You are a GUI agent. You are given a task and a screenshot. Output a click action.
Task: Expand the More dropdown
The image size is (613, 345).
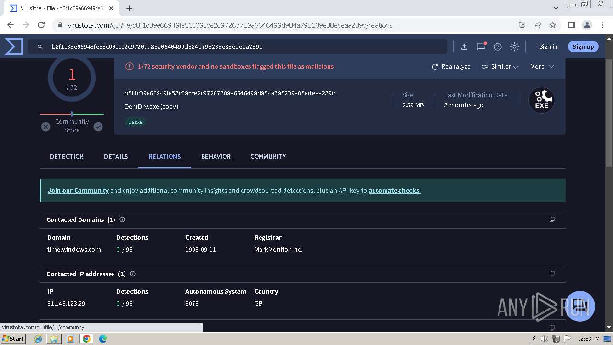(x=542, y=67)
